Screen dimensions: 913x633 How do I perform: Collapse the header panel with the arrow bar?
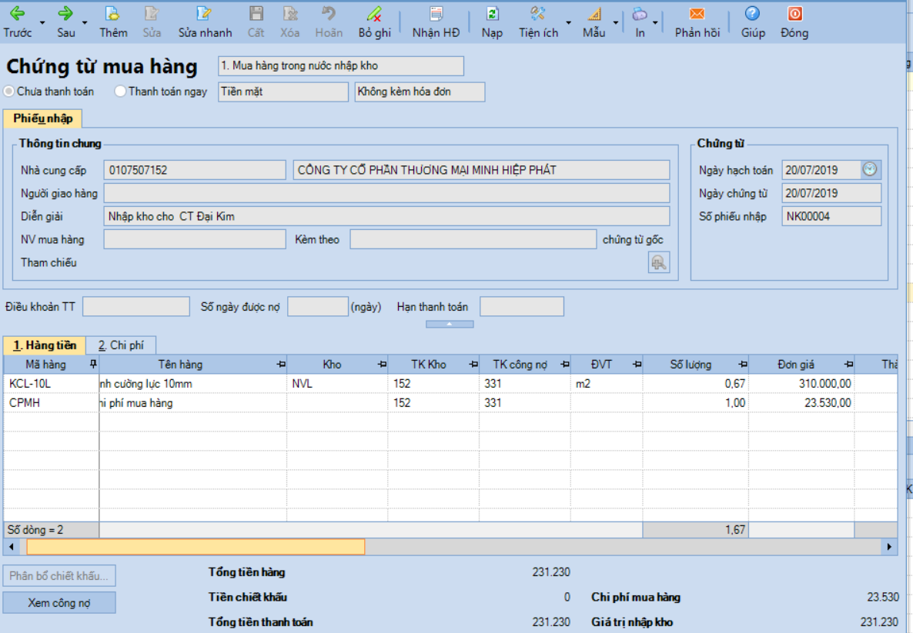point(450,325)
